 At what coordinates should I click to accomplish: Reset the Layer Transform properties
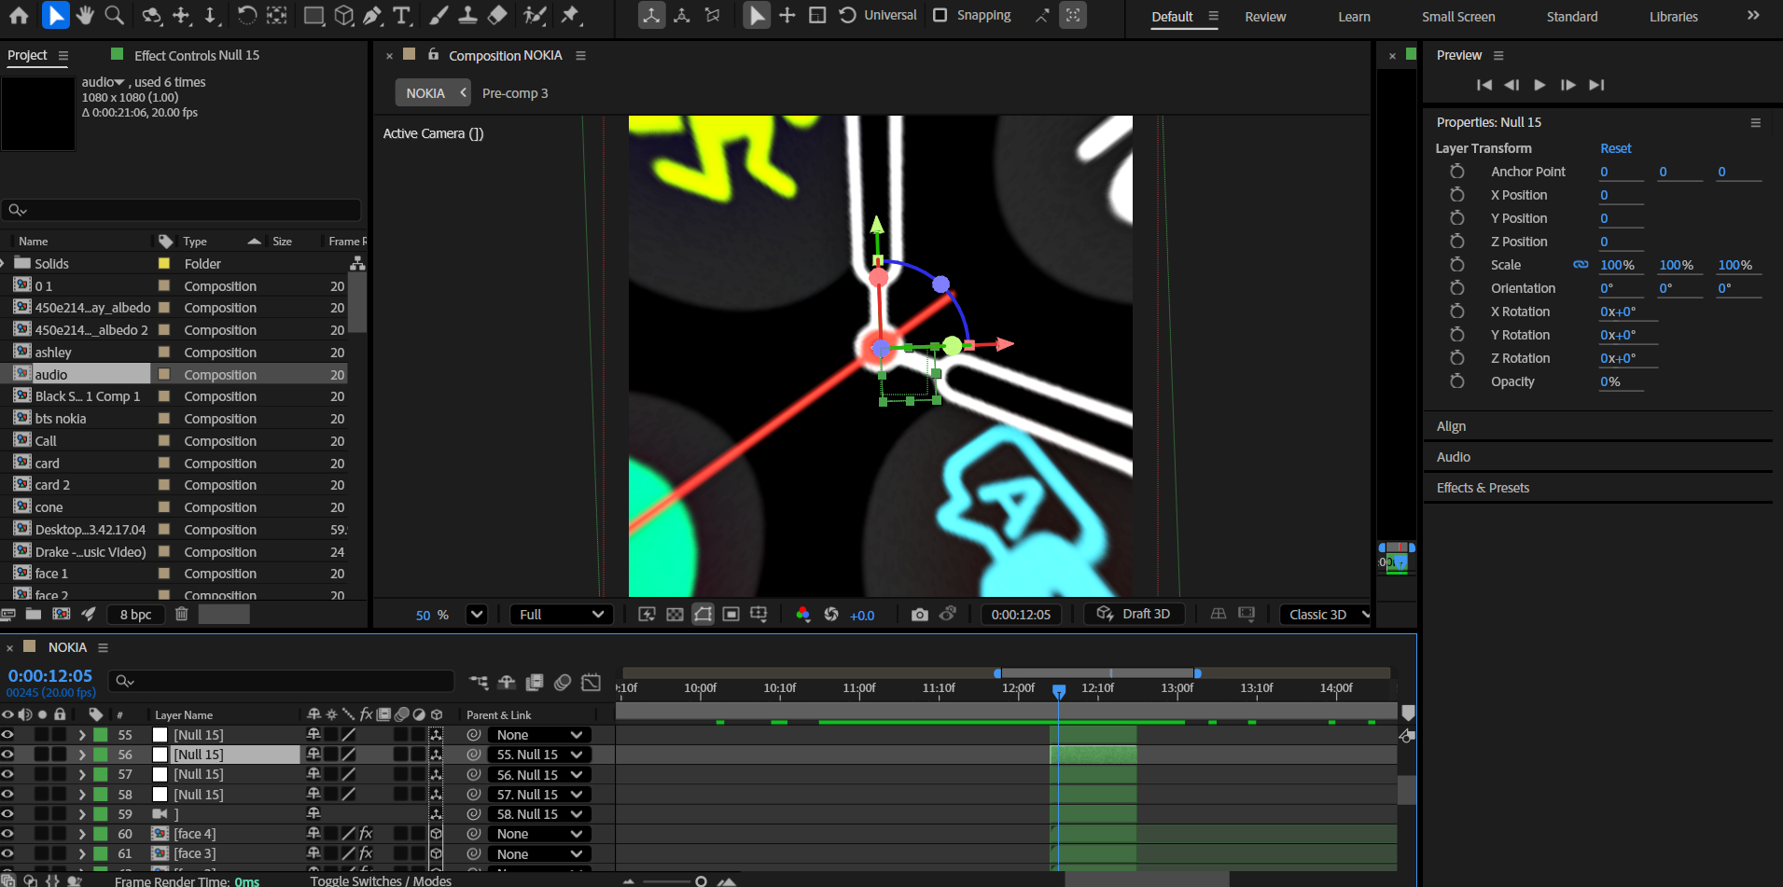click(1615, 148)
